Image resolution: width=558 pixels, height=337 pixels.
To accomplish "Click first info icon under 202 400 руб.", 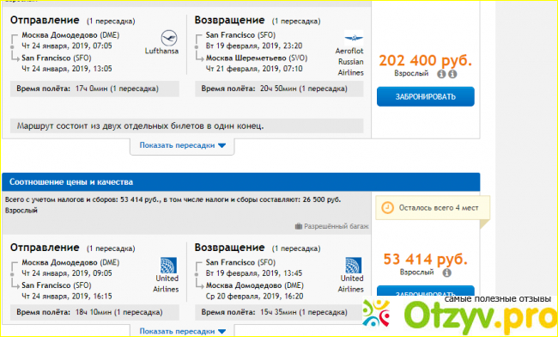I will (x=441, y=74).
